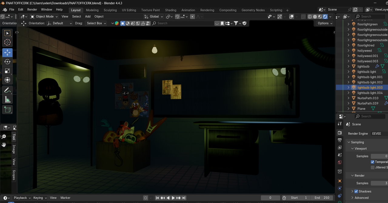Open the File menu

coord(12,10)
